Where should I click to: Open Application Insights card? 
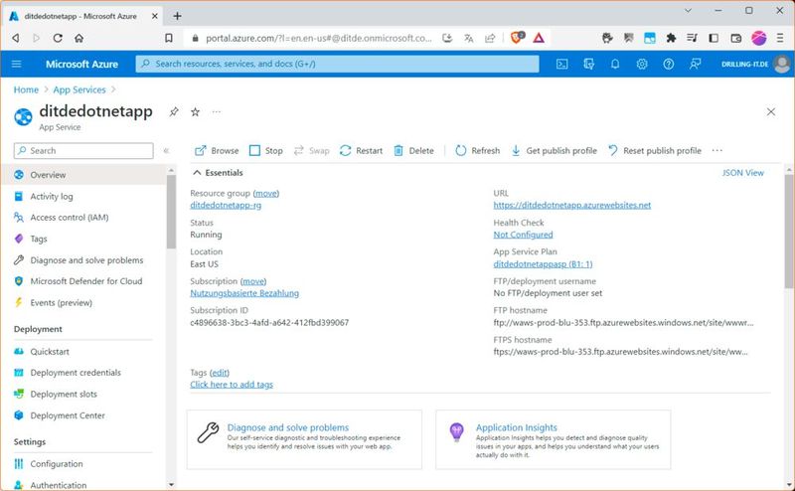(554, 439)
